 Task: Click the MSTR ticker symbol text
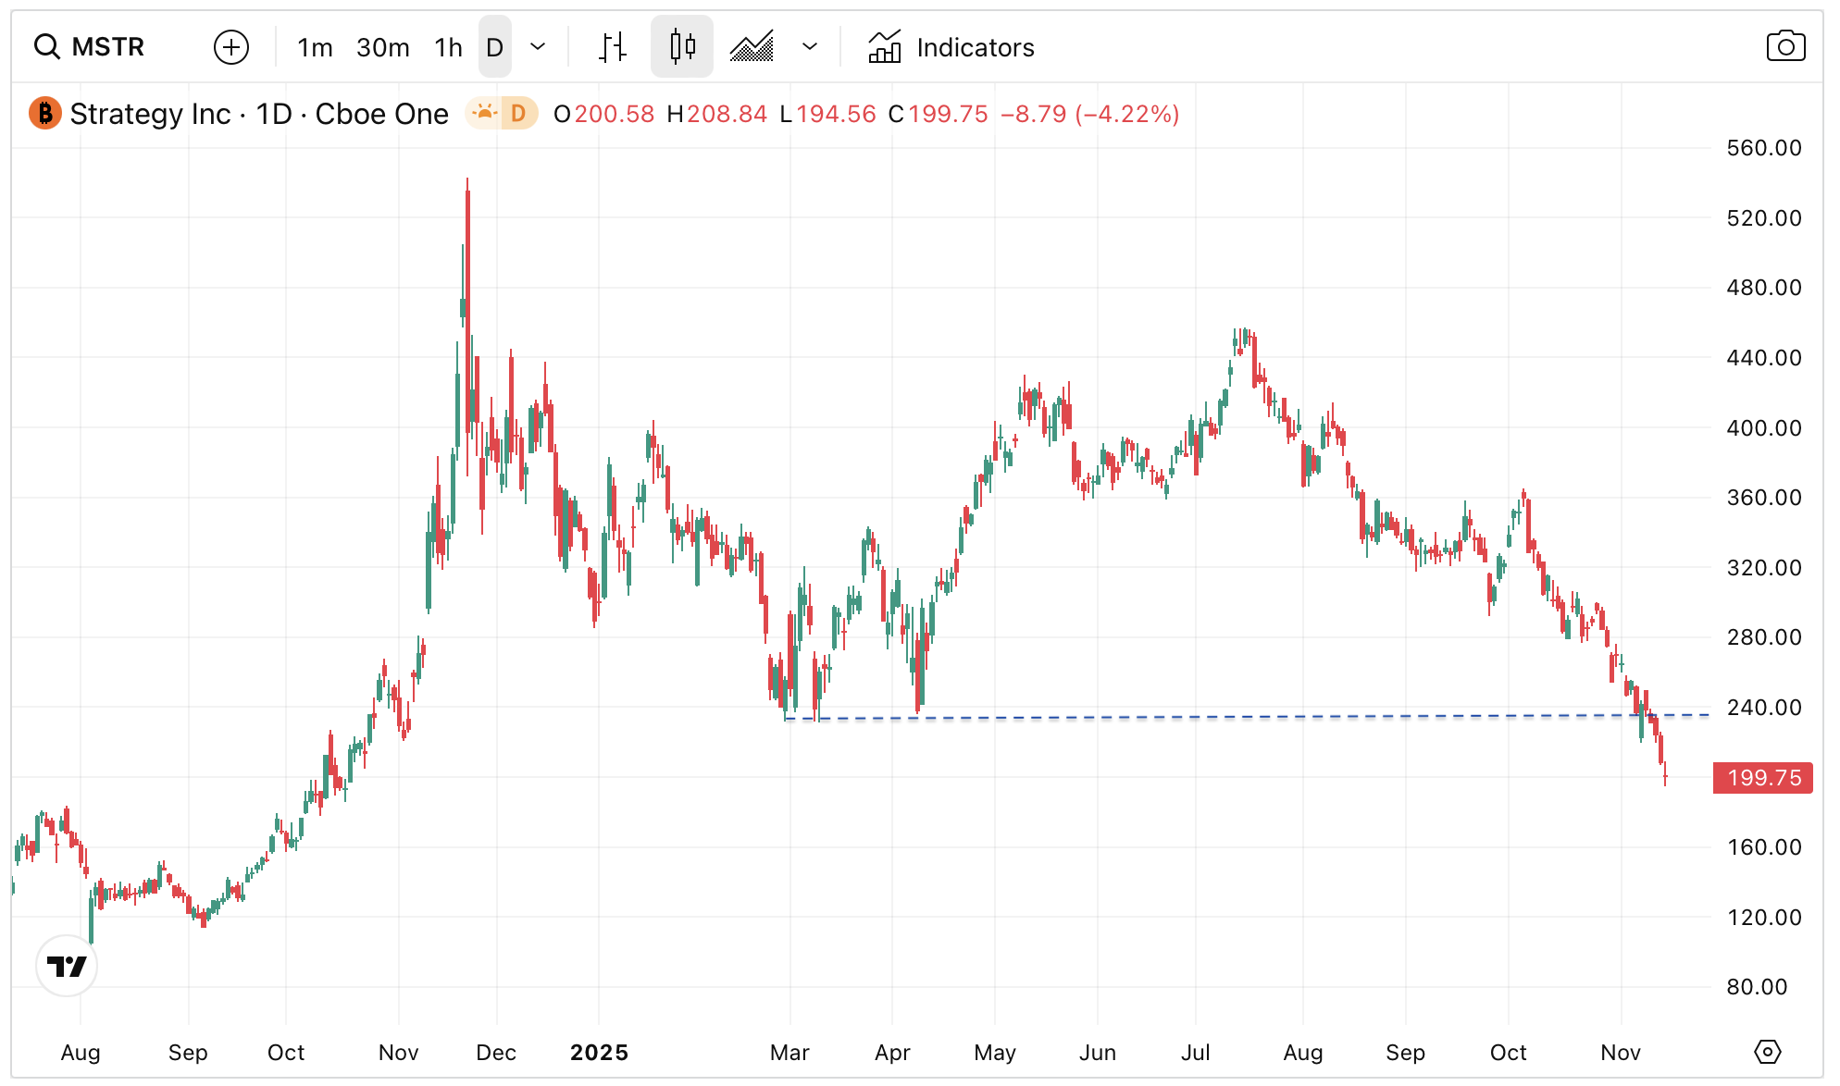pyautogui.click(x=108, y=46)
